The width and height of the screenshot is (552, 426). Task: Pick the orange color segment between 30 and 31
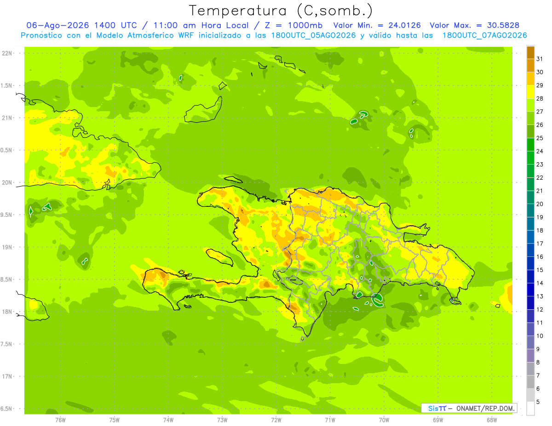tap(530, 66)
